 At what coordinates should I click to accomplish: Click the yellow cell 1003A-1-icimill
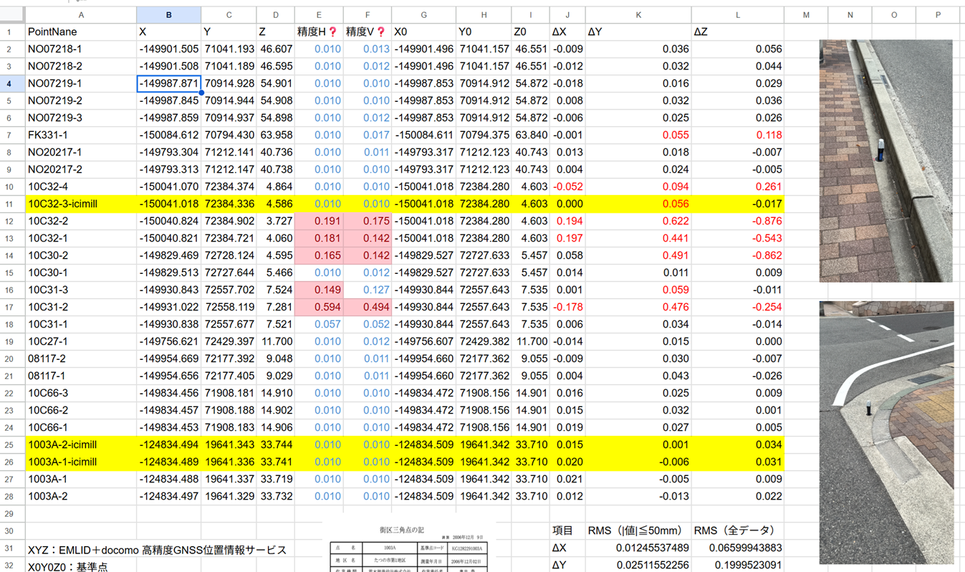point(80,462)
